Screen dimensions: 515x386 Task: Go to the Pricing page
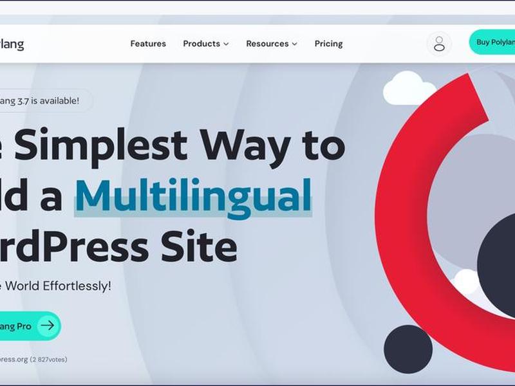328,44
